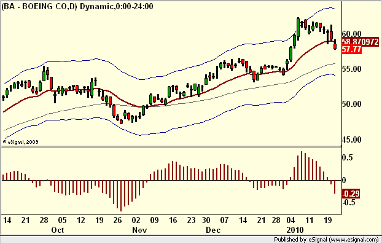Select the 60.00 price axis label
Screen dimensions: 382x244
pyautogui.click(x=351, y=34)
